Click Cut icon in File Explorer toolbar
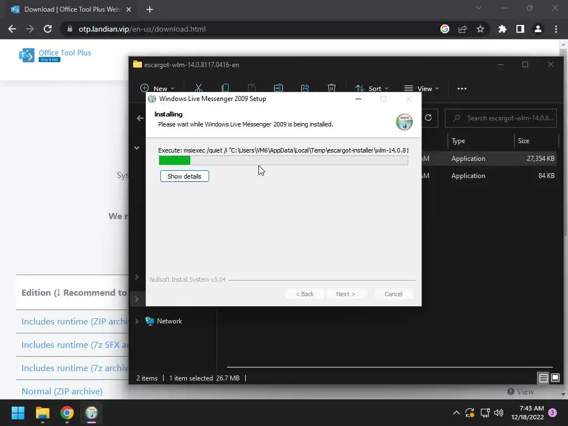568x426 pixels. point(198,88)
